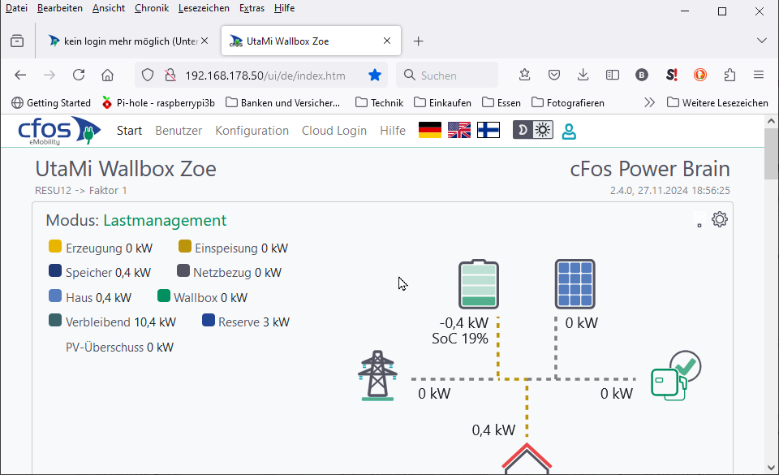Click the solar panel icon

coord(575,284)
